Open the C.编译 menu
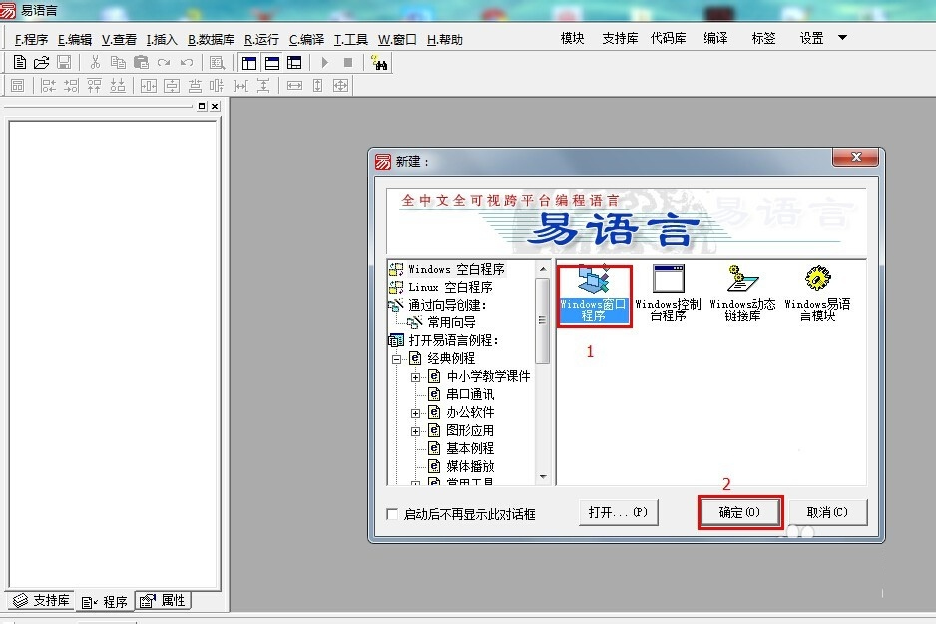Image resolution: width=936 pixels, height=624 pixels. (x=306, y=39)
